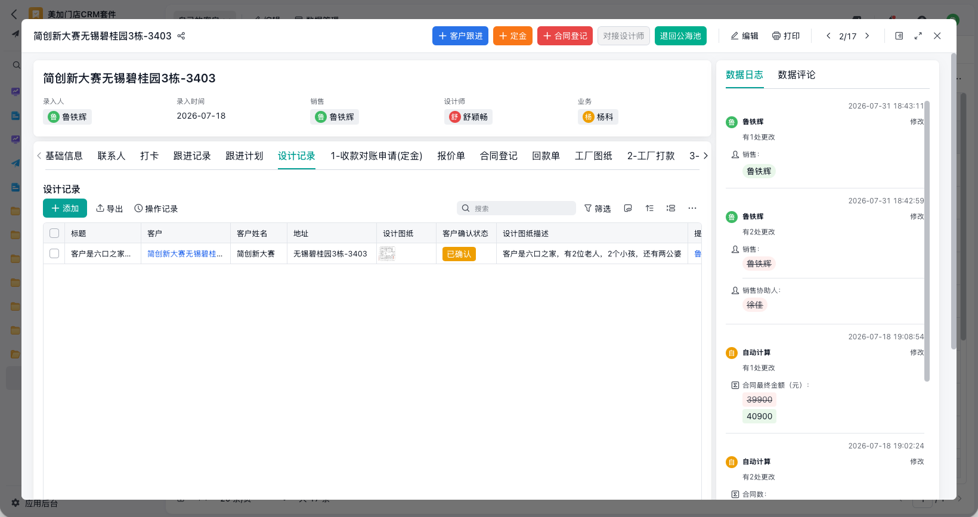Switch to 数据评论 tab

coord(797,75)
